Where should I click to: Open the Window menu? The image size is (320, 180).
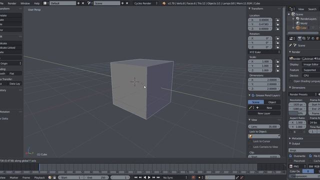[25, 3]
